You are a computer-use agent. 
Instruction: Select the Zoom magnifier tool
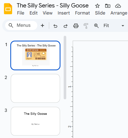[x=96, y=26]
